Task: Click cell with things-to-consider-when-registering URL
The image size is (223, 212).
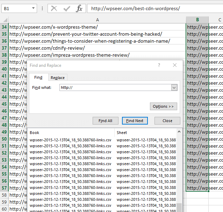Action: tap(97, 41)
